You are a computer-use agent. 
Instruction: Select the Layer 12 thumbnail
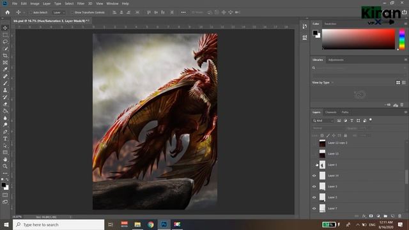tap(322, 154)
